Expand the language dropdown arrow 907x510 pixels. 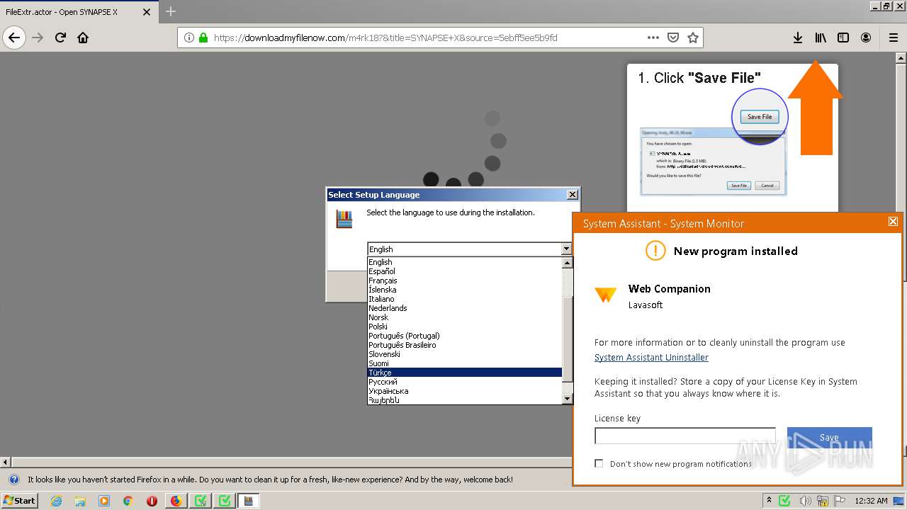(x=566, y=249)
